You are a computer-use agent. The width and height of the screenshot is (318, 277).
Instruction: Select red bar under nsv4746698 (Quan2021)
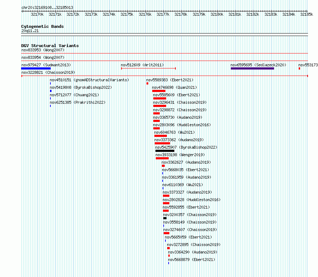pos(159,91)
